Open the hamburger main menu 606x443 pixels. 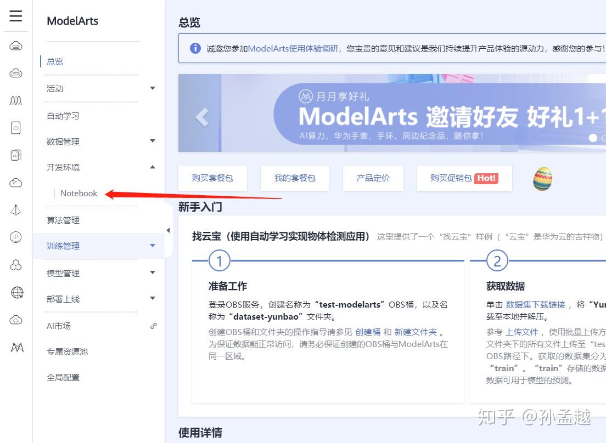tap(16, 16)
